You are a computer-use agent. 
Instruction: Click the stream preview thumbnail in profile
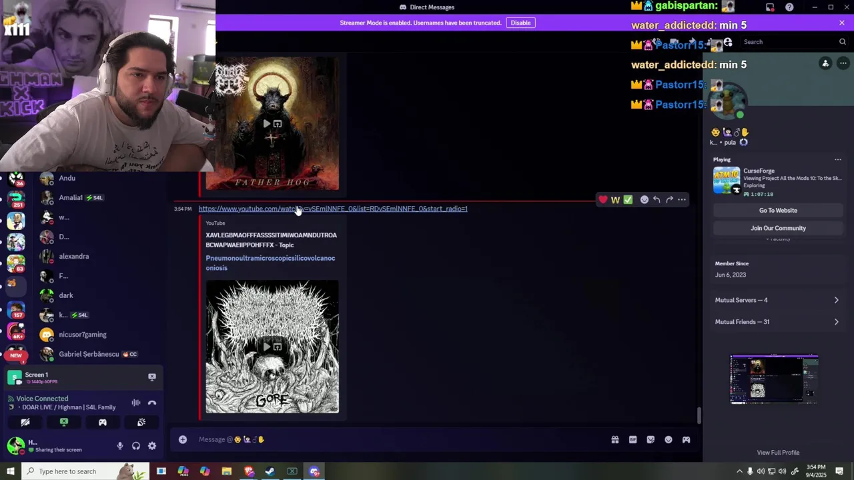[774, 379]
